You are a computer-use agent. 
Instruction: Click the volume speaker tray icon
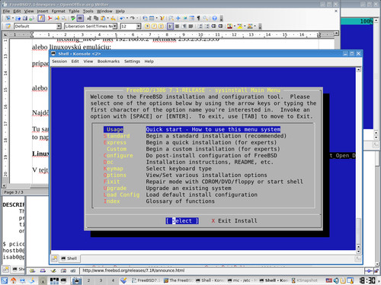[x=336, y=280]
